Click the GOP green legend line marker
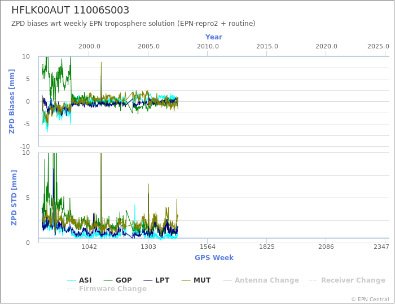Image resolution: width=395 pixels, height=304 pixels. point(108,280)
